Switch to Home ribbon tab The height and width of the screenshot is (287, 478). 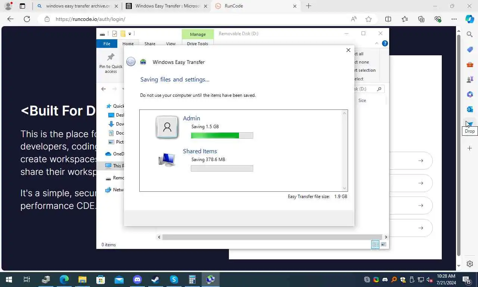(x=128, y=44)
